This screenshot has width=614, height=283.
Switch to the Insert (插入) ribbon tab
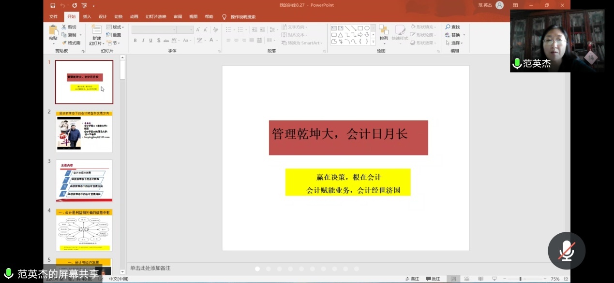coord(88,16)
